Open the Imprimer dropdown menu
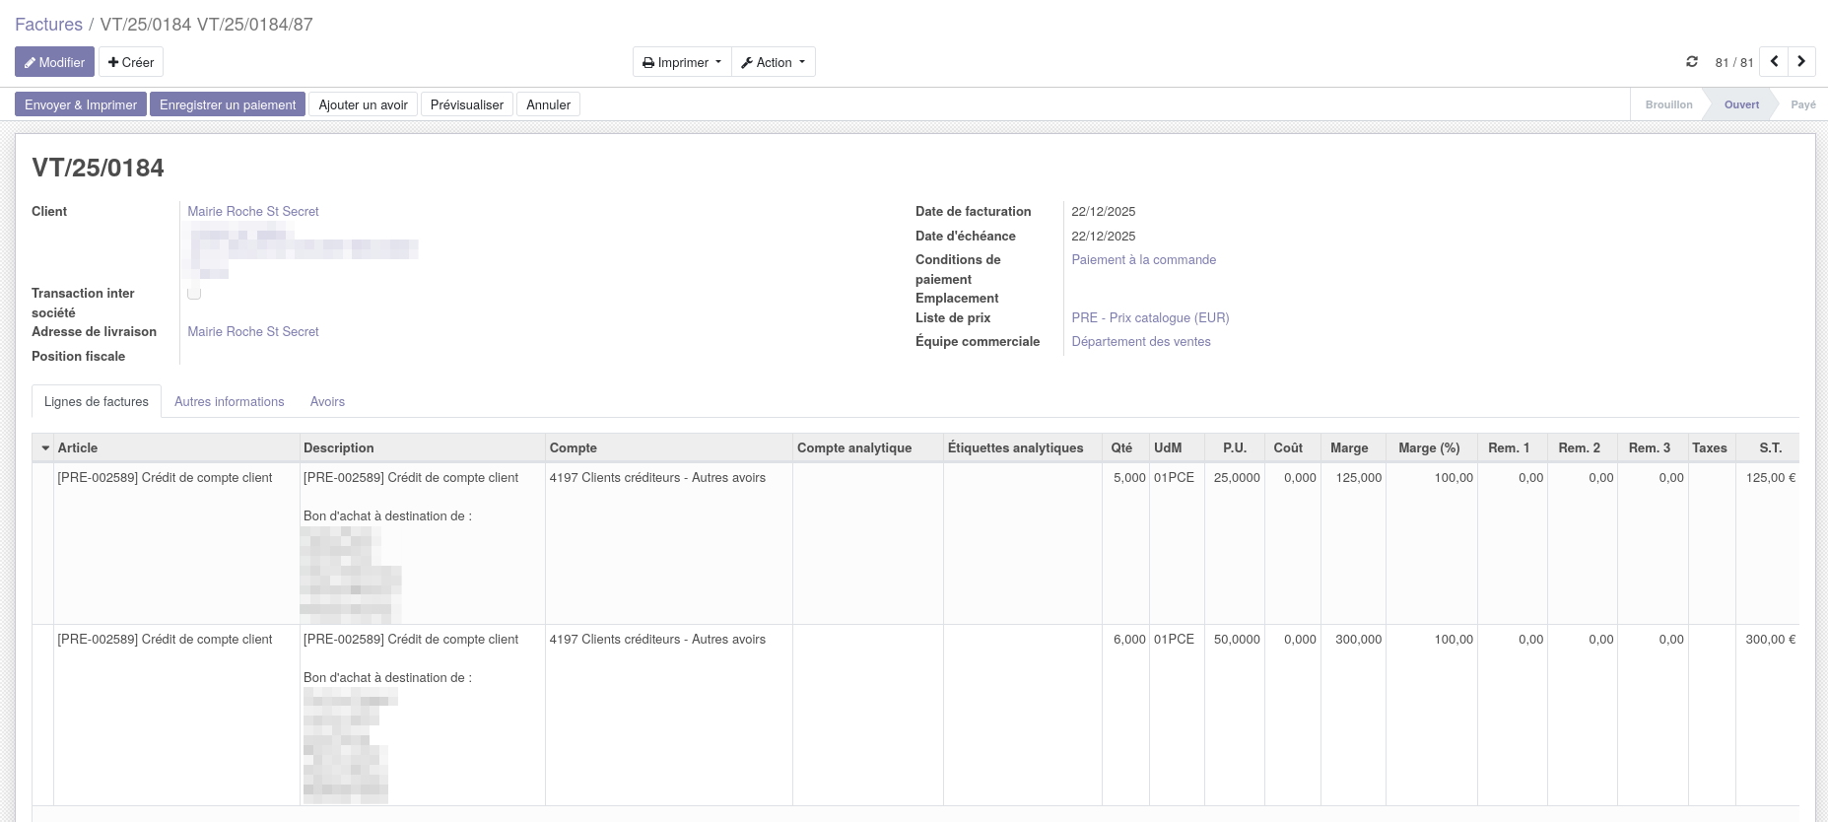The image size is (1828, 822). tap(682, 62)
